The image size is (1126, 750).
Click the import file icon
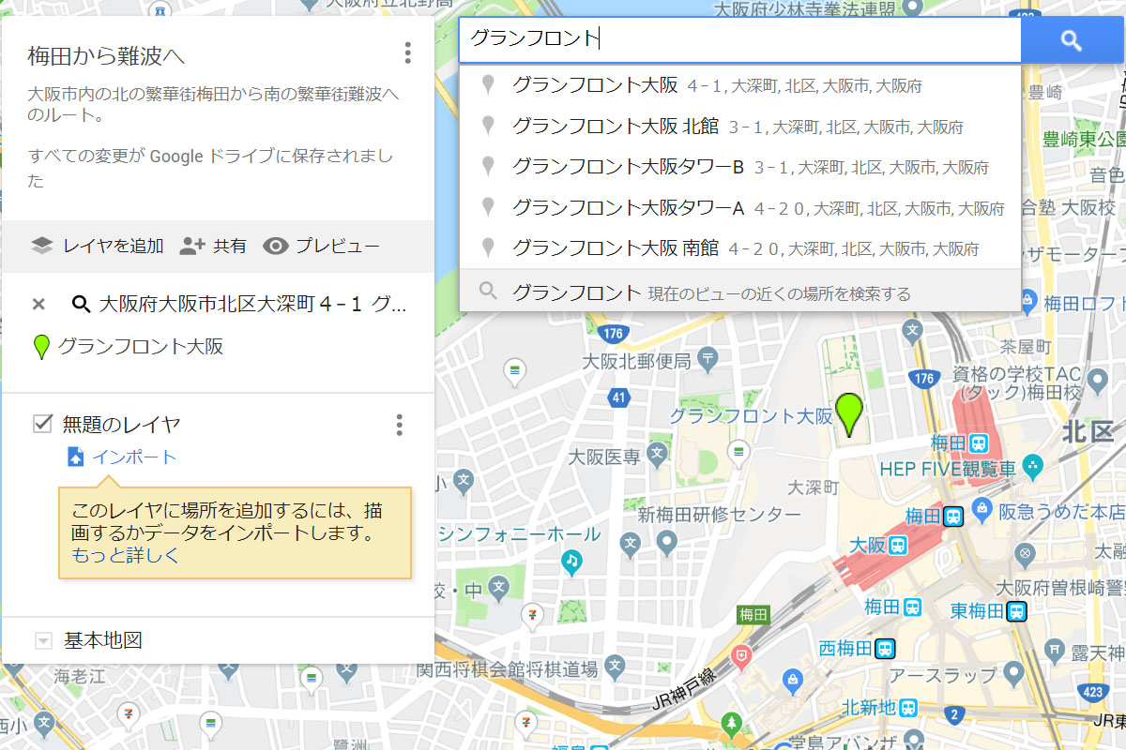click(x=75, y=457)
